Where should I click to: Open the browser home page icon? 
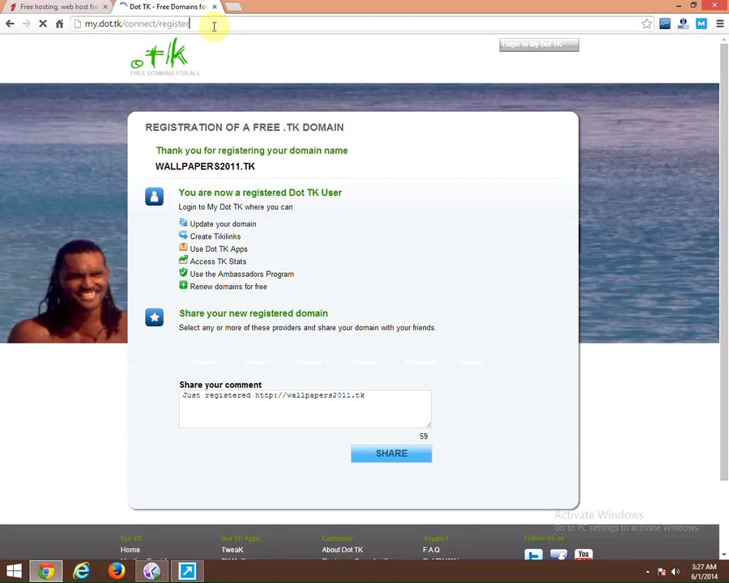[x=59, y=23]
